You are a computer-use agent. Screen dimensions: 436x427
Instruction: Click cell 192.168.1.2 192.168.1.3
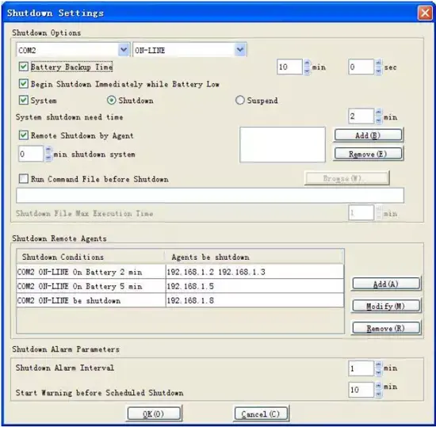pos(254,272)
